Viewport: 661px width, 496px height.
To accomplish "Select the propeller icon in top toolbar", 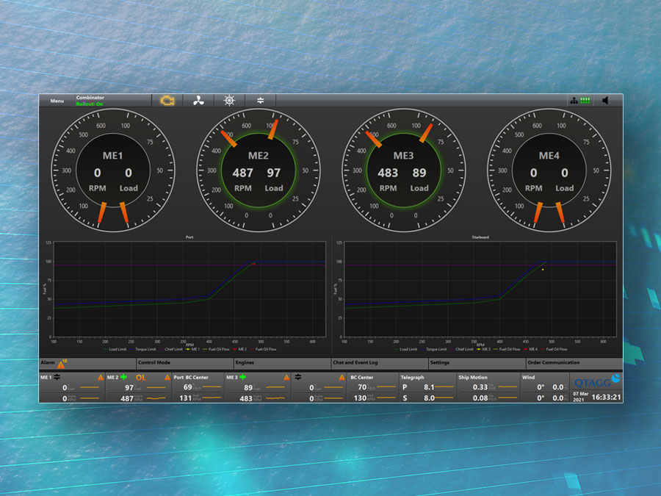I will click(x=198, y=101).
